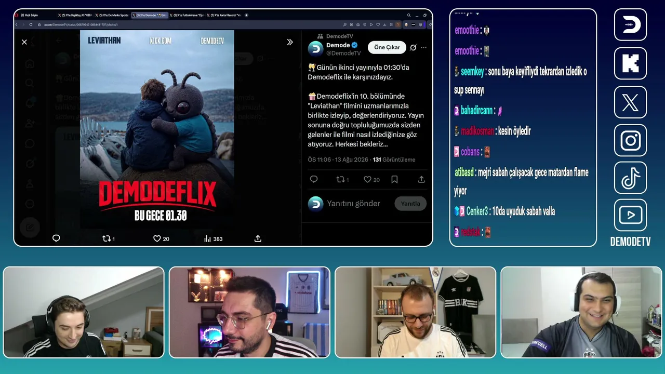Screen dimensions: 665x374
Task: Click the Instagram logo icon in overlay
Action: pyautogui.click(x=630, y=140)
